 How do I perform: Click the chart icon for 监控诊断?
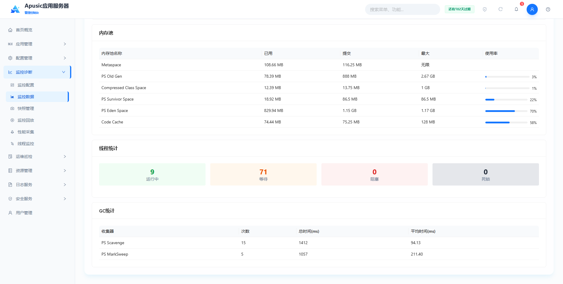10,72
